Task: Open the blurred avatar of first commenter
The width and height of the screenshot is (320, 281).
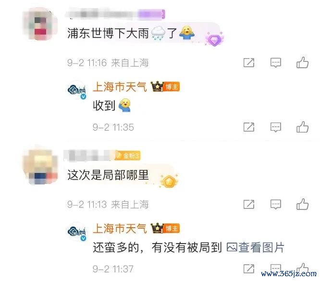Action: click(x=40, y=24)
